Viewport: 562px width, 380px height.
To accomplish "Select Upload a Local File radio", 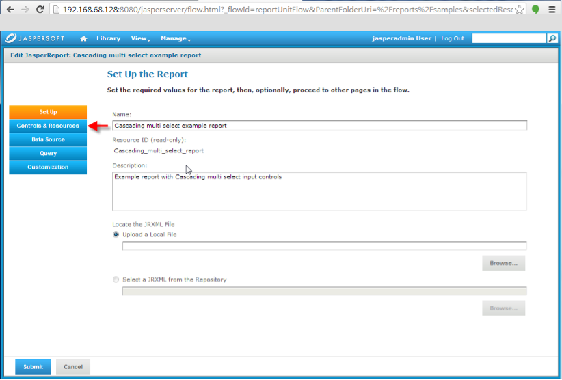I will click(116, 234).
